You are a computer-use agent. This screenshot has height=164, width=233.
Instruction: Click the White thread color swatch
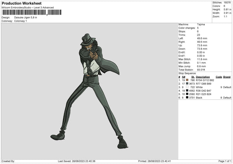pyautogui.click(x=187, y=87)
